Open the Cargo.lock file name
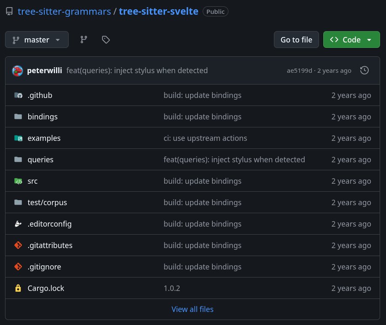 (46, 288)
